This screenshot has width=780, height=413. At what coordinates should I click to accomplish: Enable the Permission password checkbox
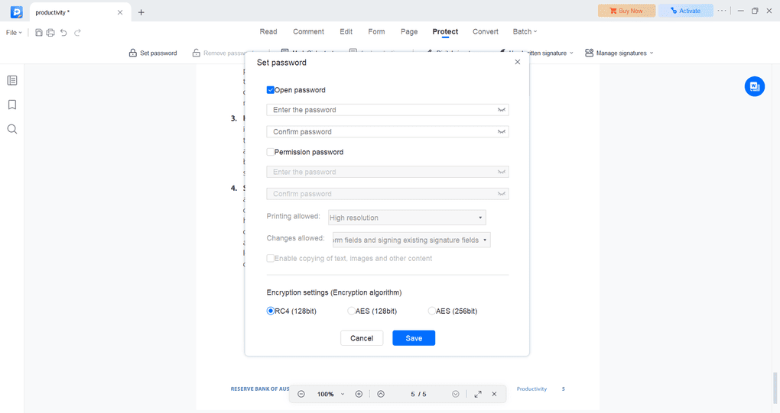coord(271,152)
